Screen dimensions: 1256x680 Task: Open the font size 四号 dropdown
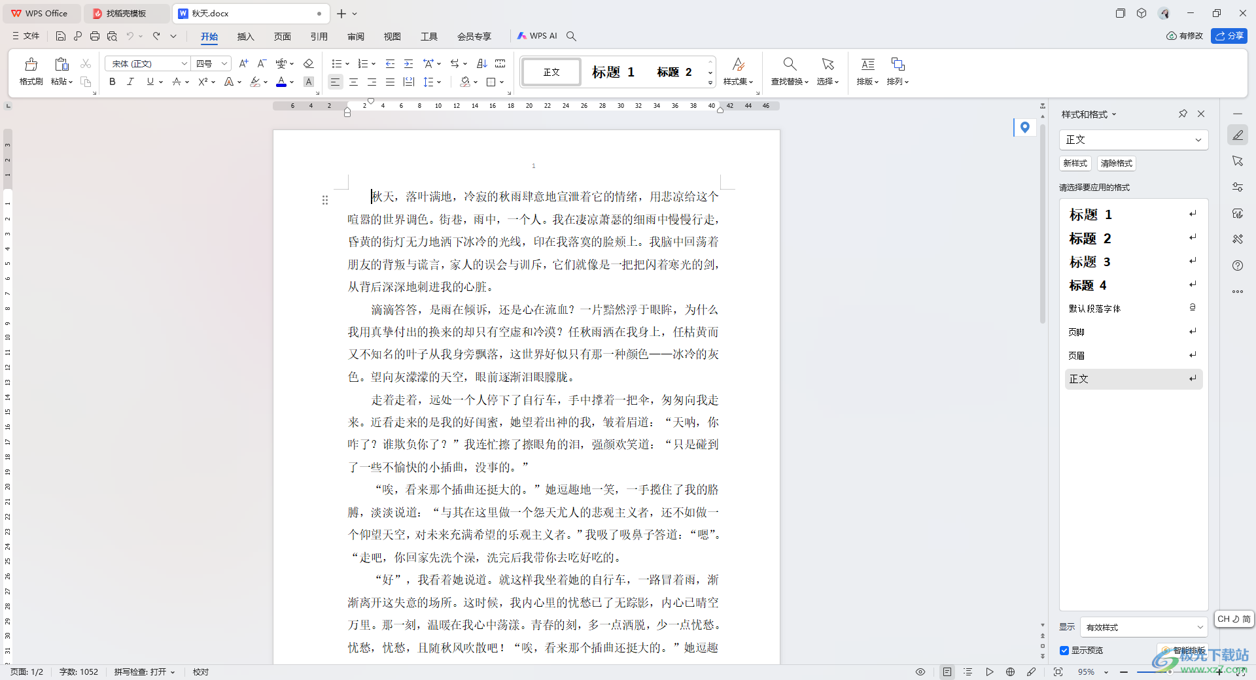pyautogui.click(x=224, y=63)
